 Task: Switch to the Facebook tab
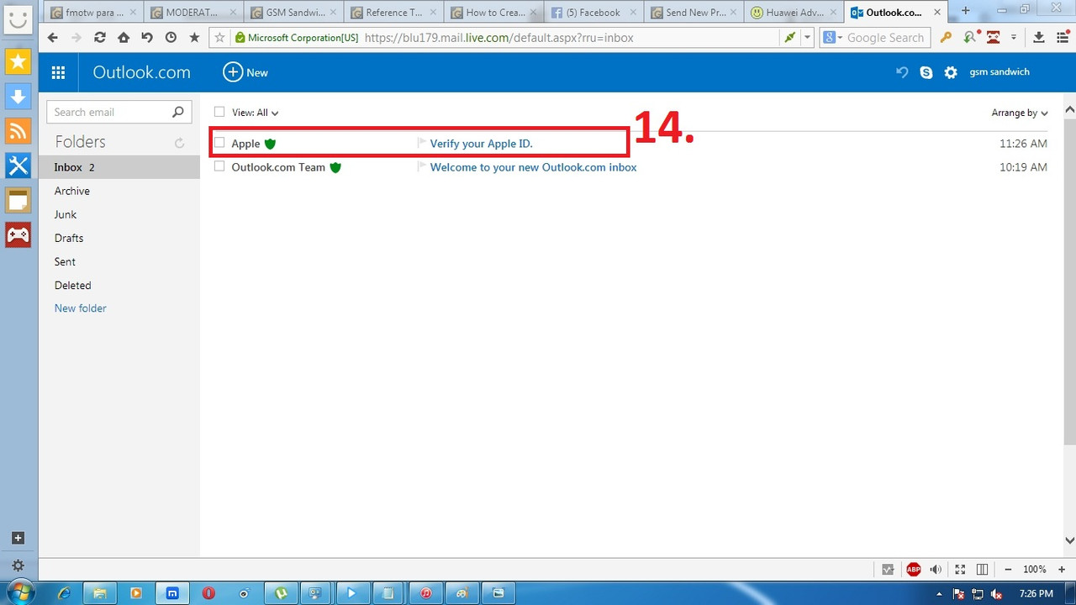point(595,13)
